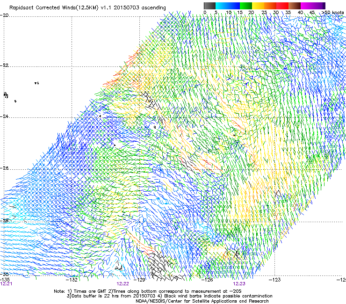Image resolution: width=346 pixels, height=304 pixels.
Task: Select the brown 35–40 knots legend segment
Action: tap(295, 6)
